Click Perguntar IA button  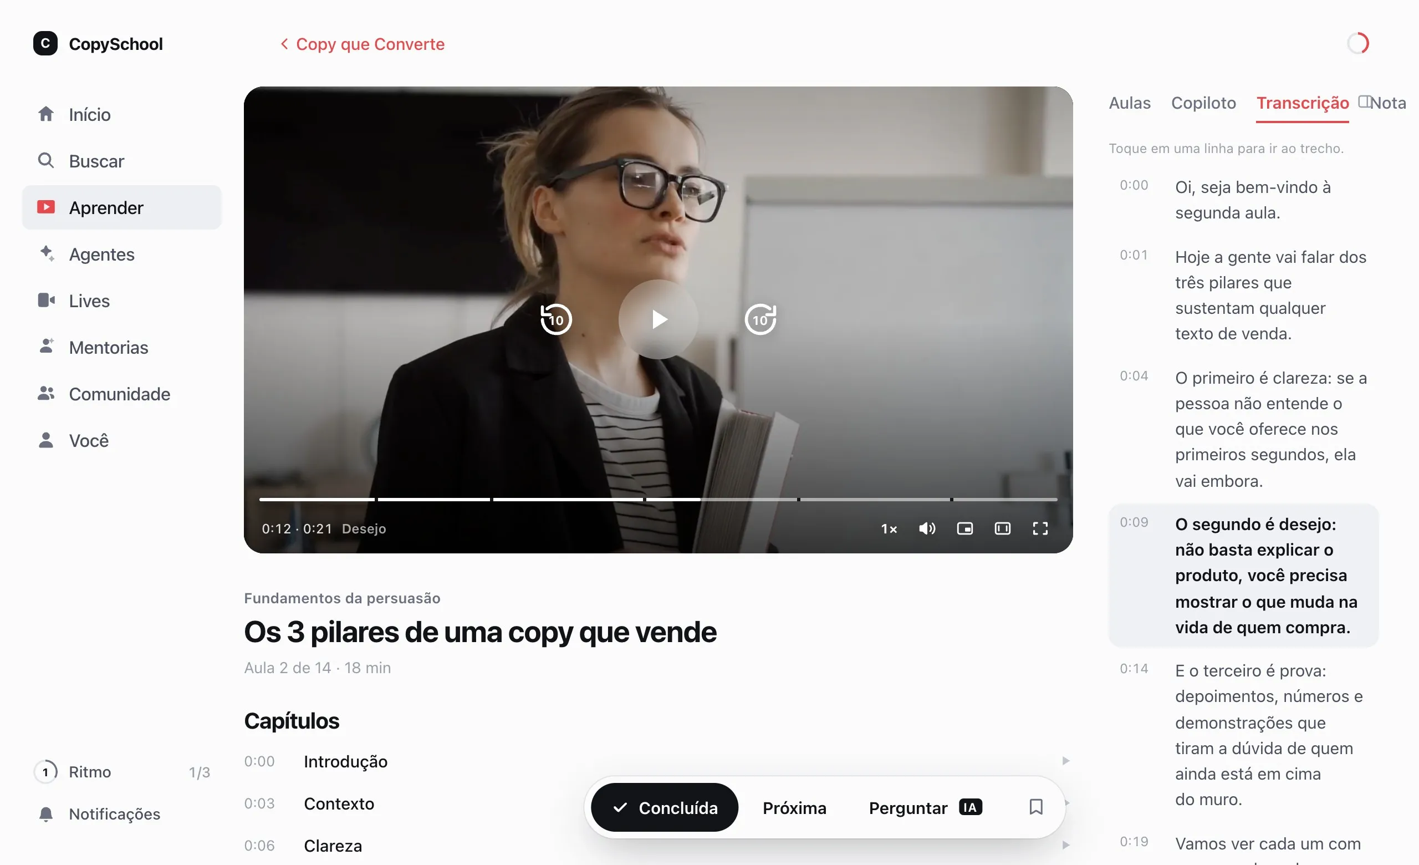pos(926,807)
